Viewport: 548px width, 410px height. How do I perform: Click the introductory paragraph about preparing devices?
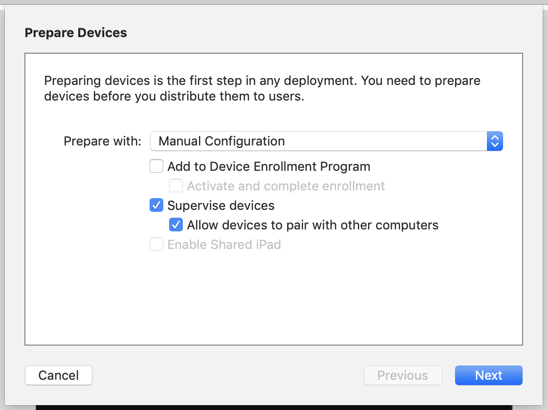click(x=262, y=88)
